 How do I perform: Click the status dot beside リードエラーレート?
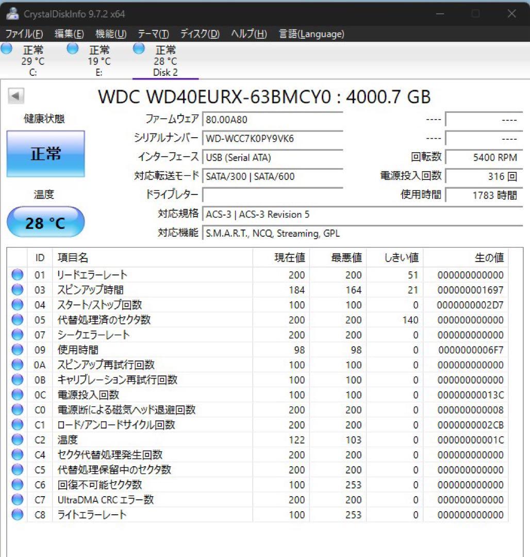click(16, 275)
